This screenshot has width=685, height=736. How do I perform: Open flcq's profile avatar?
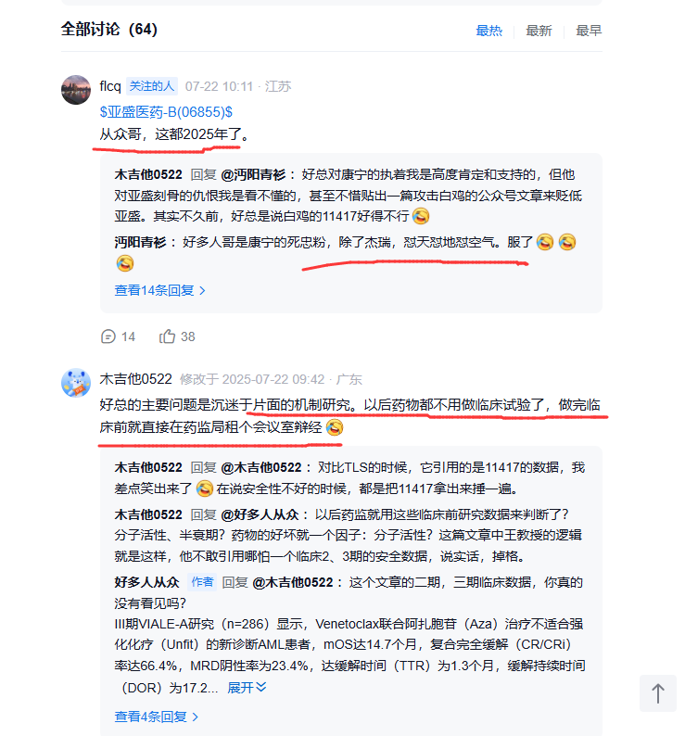76,90
